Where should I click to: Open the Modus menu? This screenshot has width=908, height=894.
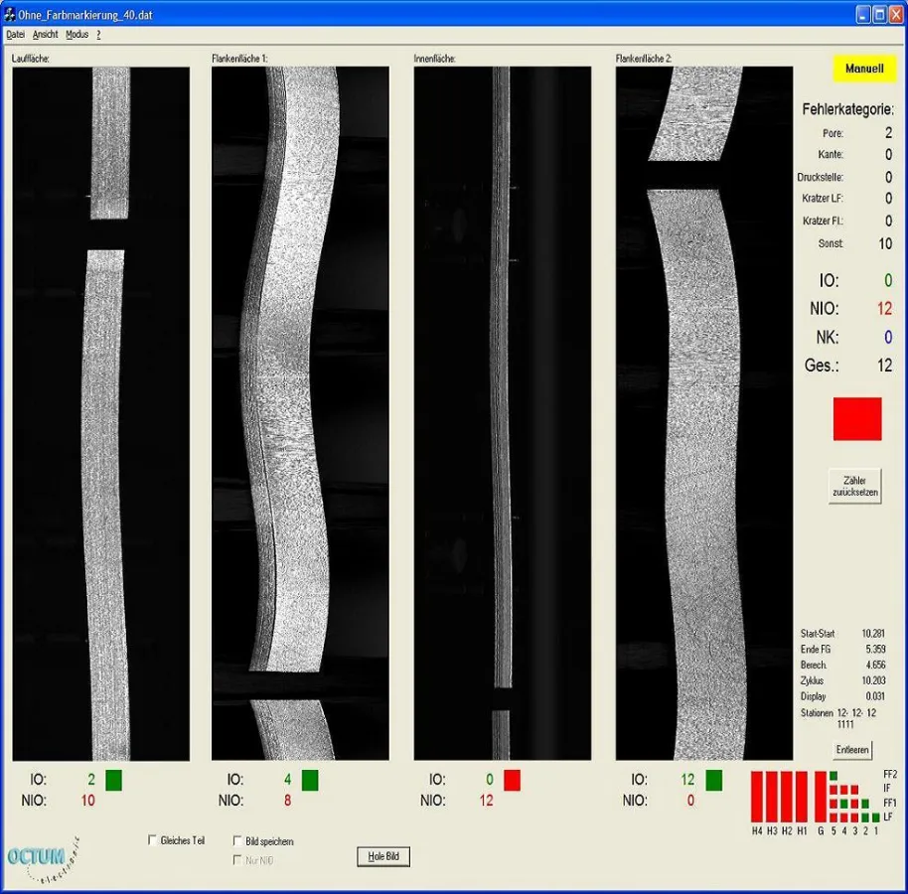point(76,35)
